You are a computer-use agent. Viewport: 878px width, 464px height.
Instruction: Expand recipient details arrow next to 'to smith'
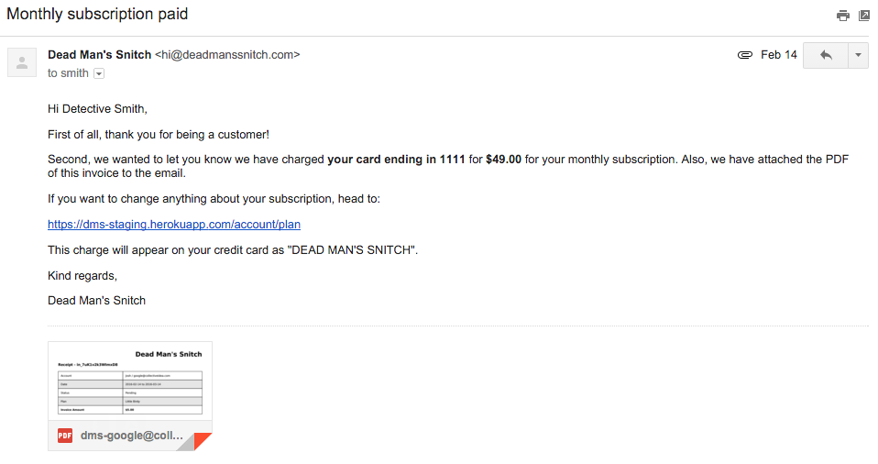click(99, 73)
